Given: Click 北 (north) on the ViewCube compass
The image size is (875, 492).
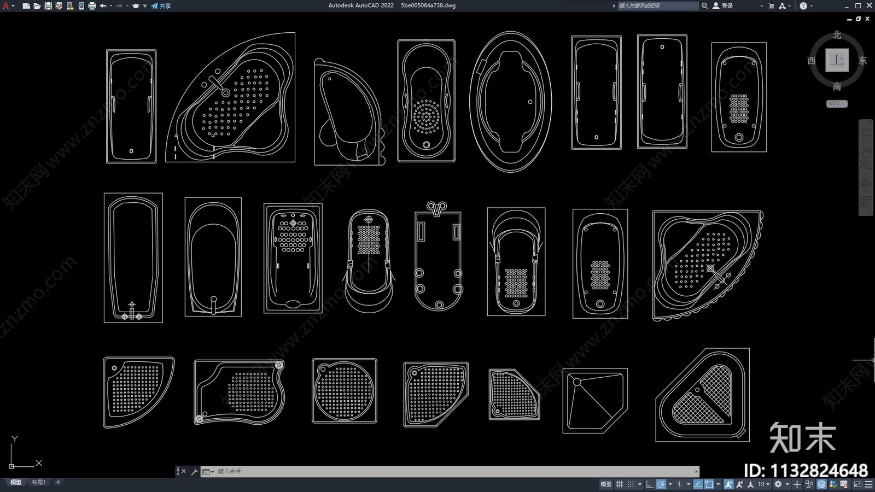Looking at the screenshot, I should coord(837,35).
